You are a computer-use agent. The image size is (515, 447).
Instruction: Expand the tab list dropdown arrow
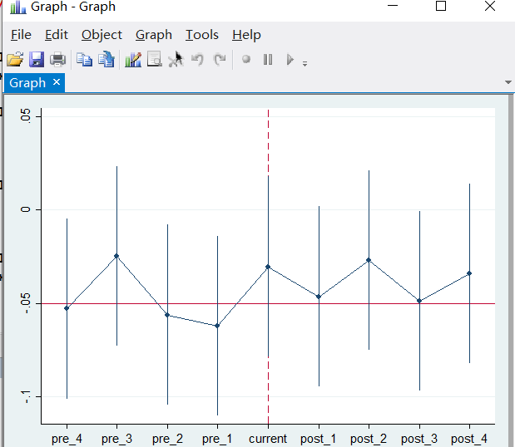508,82
